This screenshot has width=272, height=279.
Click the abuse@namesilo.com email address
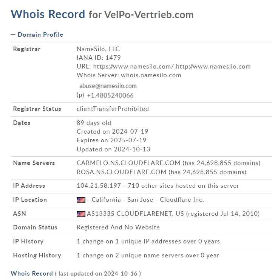click(x=108, y=86)
